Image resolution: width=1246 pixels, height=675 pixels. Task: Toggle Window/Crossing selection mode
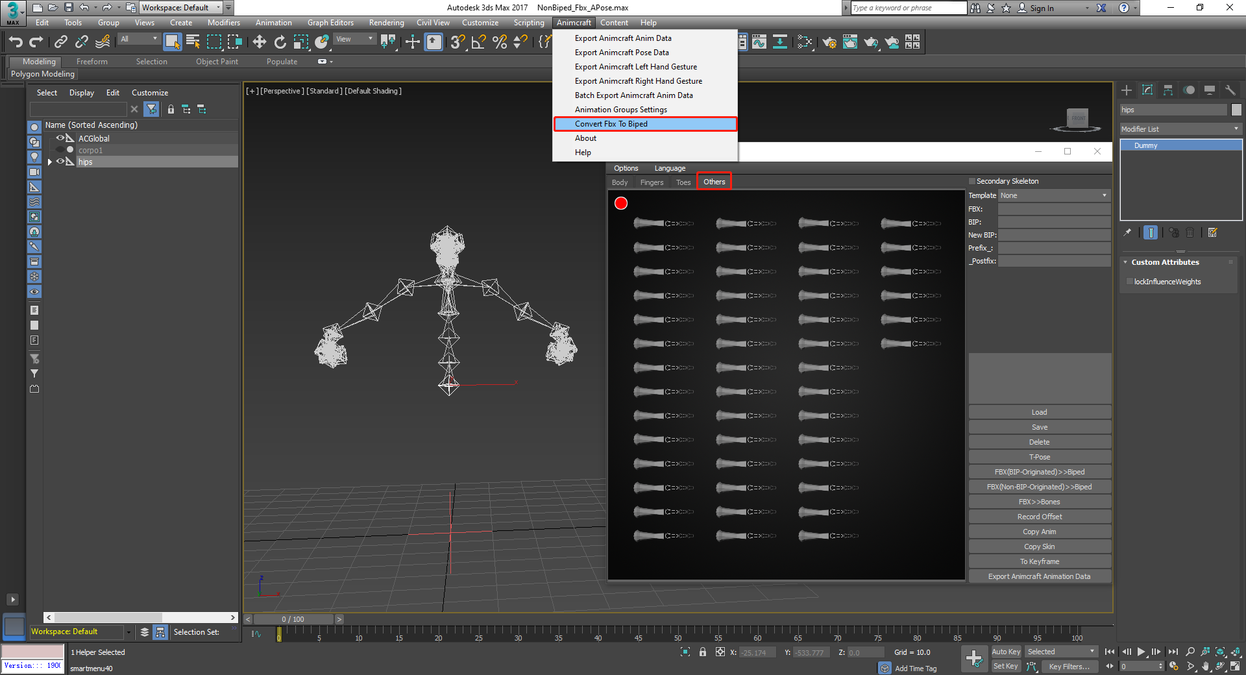pos(235,42)
